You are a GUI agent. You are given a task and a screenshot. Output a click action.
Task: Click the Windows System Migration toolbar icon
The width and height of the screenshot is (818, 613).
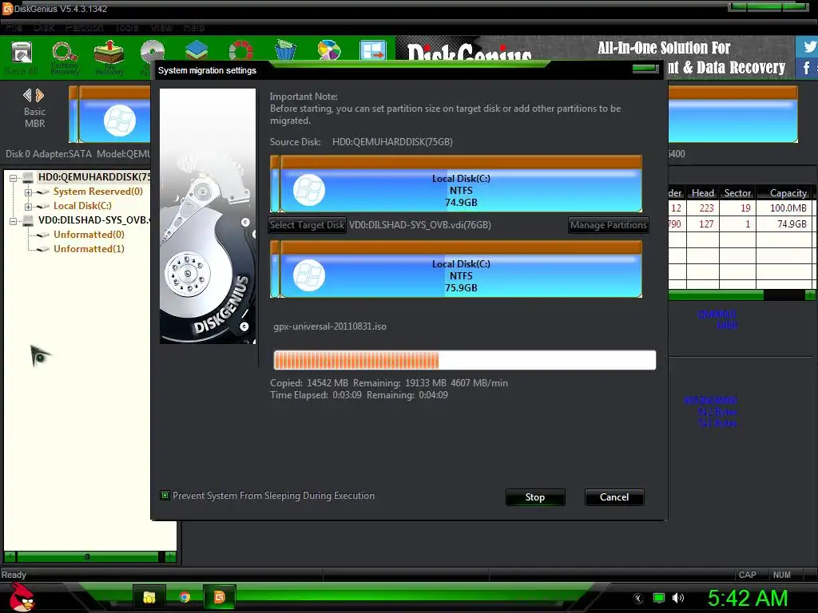(x=373, y=51)
